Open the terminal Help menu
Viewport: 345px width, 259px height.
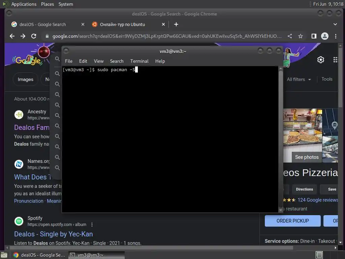[x=160, y=61]
